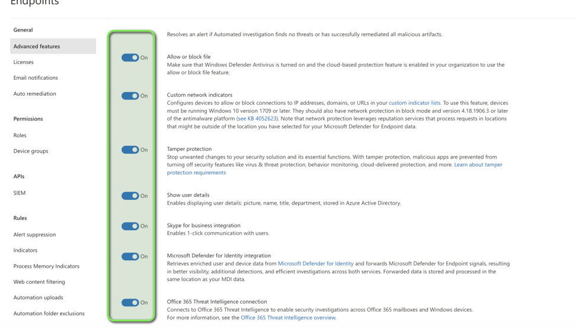Toggle the Show user details switch
576x327 pixels.
click(x=130, y=196)
